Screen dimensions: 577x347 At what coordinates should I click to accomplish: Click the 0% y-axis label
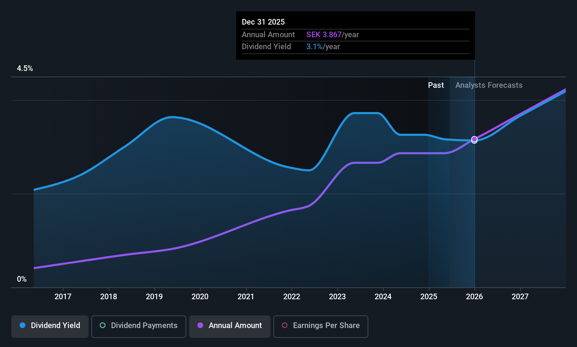click(x=22, y=279)
